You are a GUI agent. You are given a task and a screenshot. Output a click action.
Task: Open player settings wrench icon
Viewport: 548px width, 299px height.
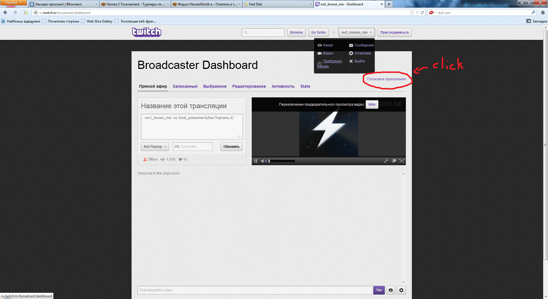click(386, 161)
